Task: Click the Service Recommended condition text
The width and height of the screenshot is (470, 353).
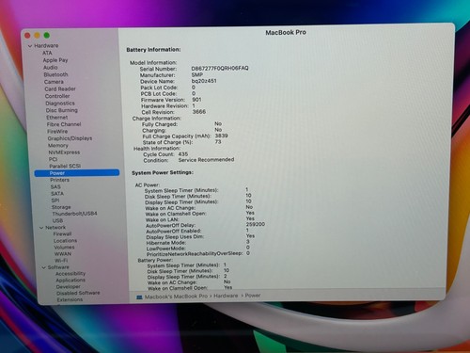Action: (x=206, y=160)
